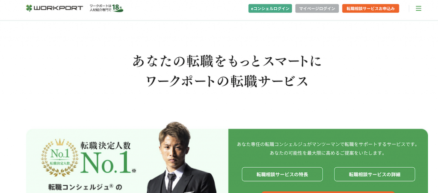Click the green panel description text
This screenshot has height=193, width=438.
[327, 148]
